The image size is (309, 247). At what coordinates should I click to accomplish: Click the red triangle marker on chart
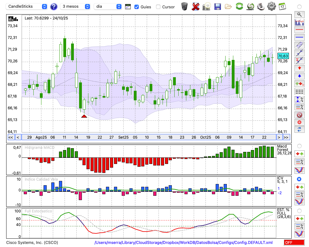click(x=84, y=116)
